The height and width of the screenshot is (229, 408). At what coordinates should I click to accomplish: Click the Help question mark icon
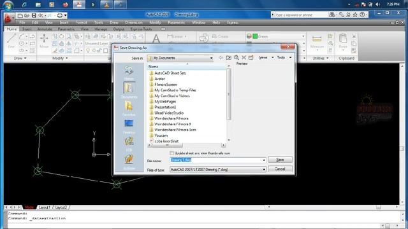coord(362,15)
